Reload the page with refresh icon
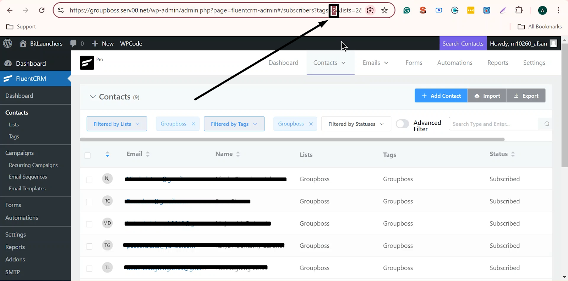The image size is (568, 281). 42,10
